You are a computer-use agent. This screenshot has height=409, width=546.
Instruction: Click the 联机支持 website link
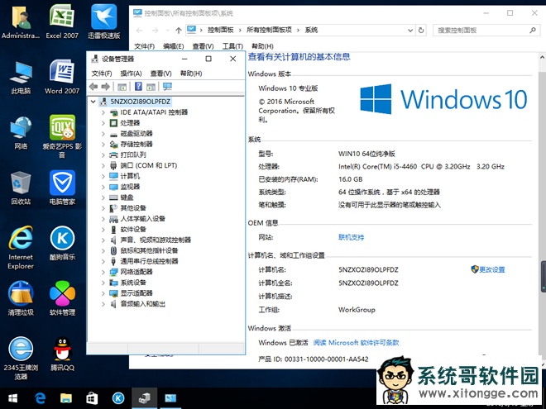point(351,237)
